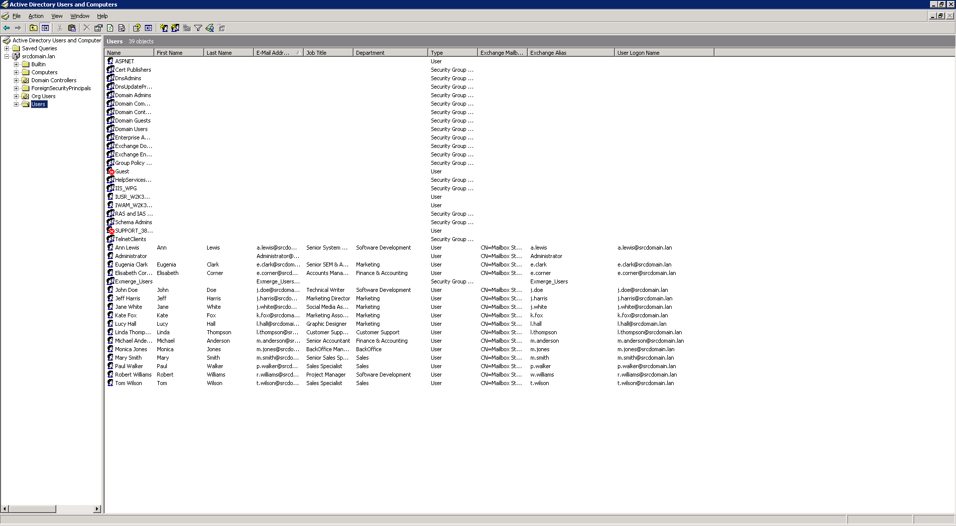Find objects using the toolbar search icon
Screen dimensions: 956x526
click(210, 28)
